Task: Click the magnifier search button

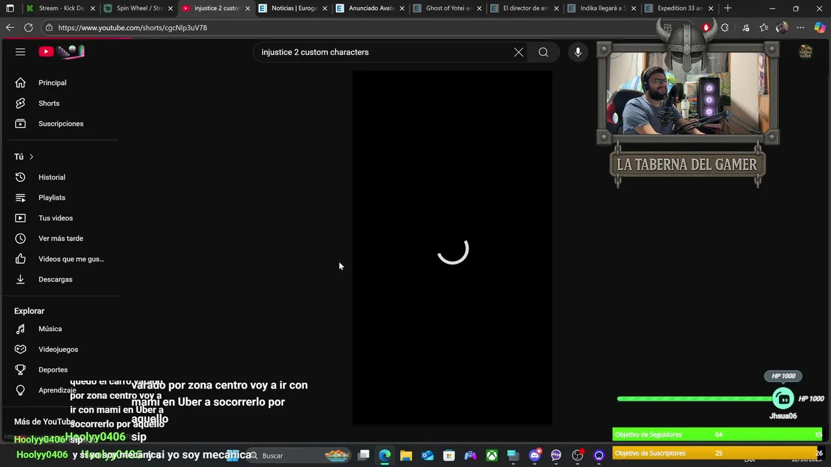Action: tap(543, 52)
